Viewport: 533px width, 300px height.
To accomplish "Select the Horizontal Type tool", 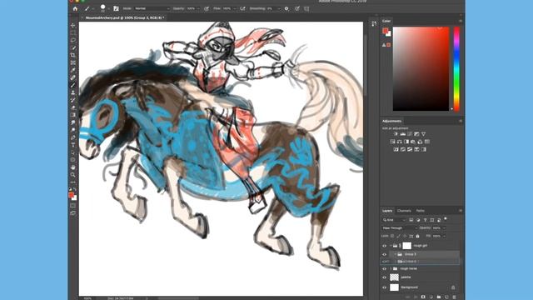I will pos(72,145).
